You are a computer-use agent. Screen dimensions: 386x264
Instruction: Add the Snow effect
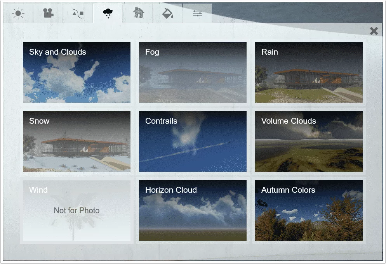(x=77, y=141)
